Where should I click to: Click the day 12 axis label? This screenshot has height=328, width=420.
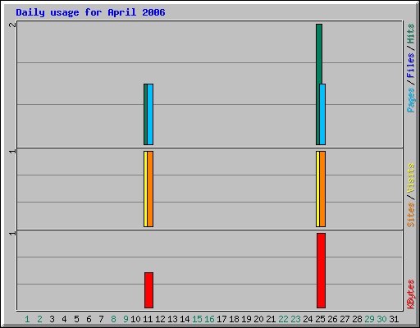coord(160,319)
